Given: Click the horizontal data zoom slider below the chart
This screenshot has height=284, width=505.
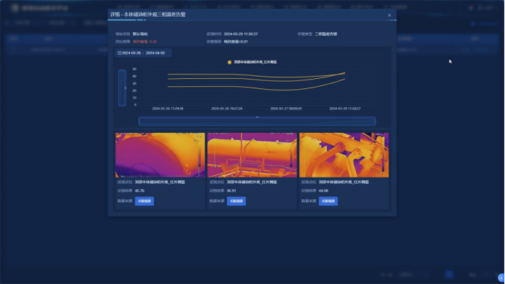Looking at the screenshot, I should (x=257, y=121).
